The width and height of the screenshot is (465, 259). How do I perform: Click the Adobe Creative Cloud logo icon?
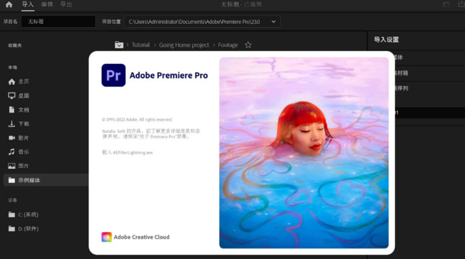point(106,237)
